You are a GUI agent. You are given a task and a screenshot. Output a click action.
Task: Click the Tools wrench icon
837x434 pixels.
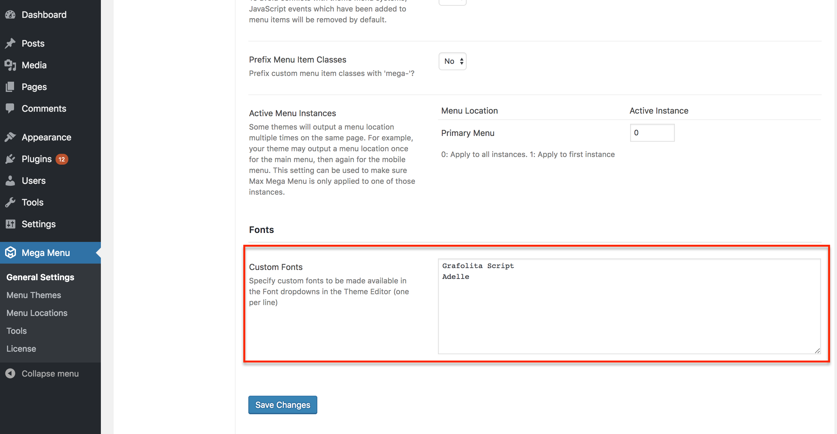[x=11, y=202]
